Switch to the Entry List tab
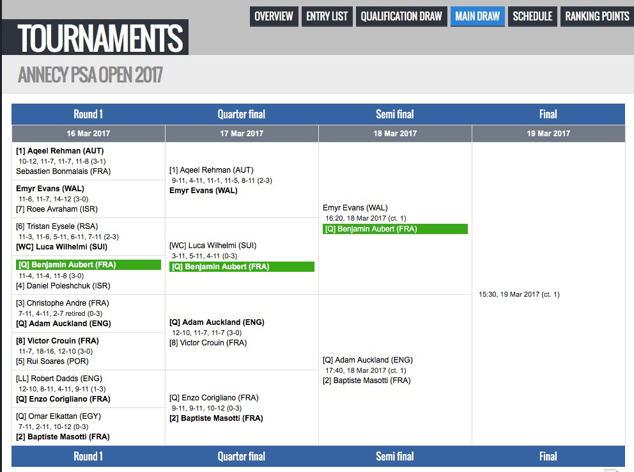 [327, 17]
